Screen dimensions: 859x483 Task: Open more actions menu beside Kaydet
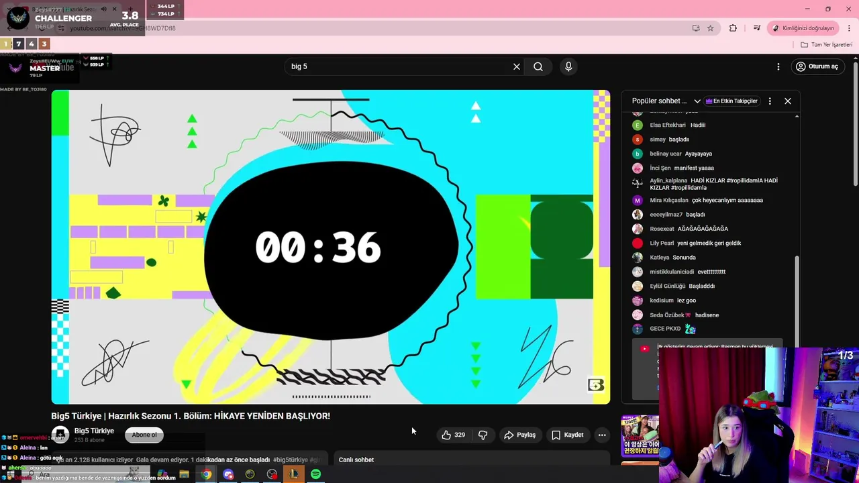(602, 435)
